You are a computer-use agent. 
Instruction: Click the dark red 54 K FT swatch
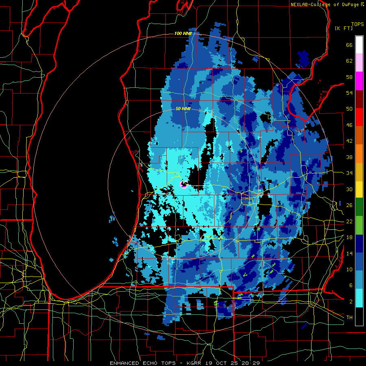tap(359, 99)
